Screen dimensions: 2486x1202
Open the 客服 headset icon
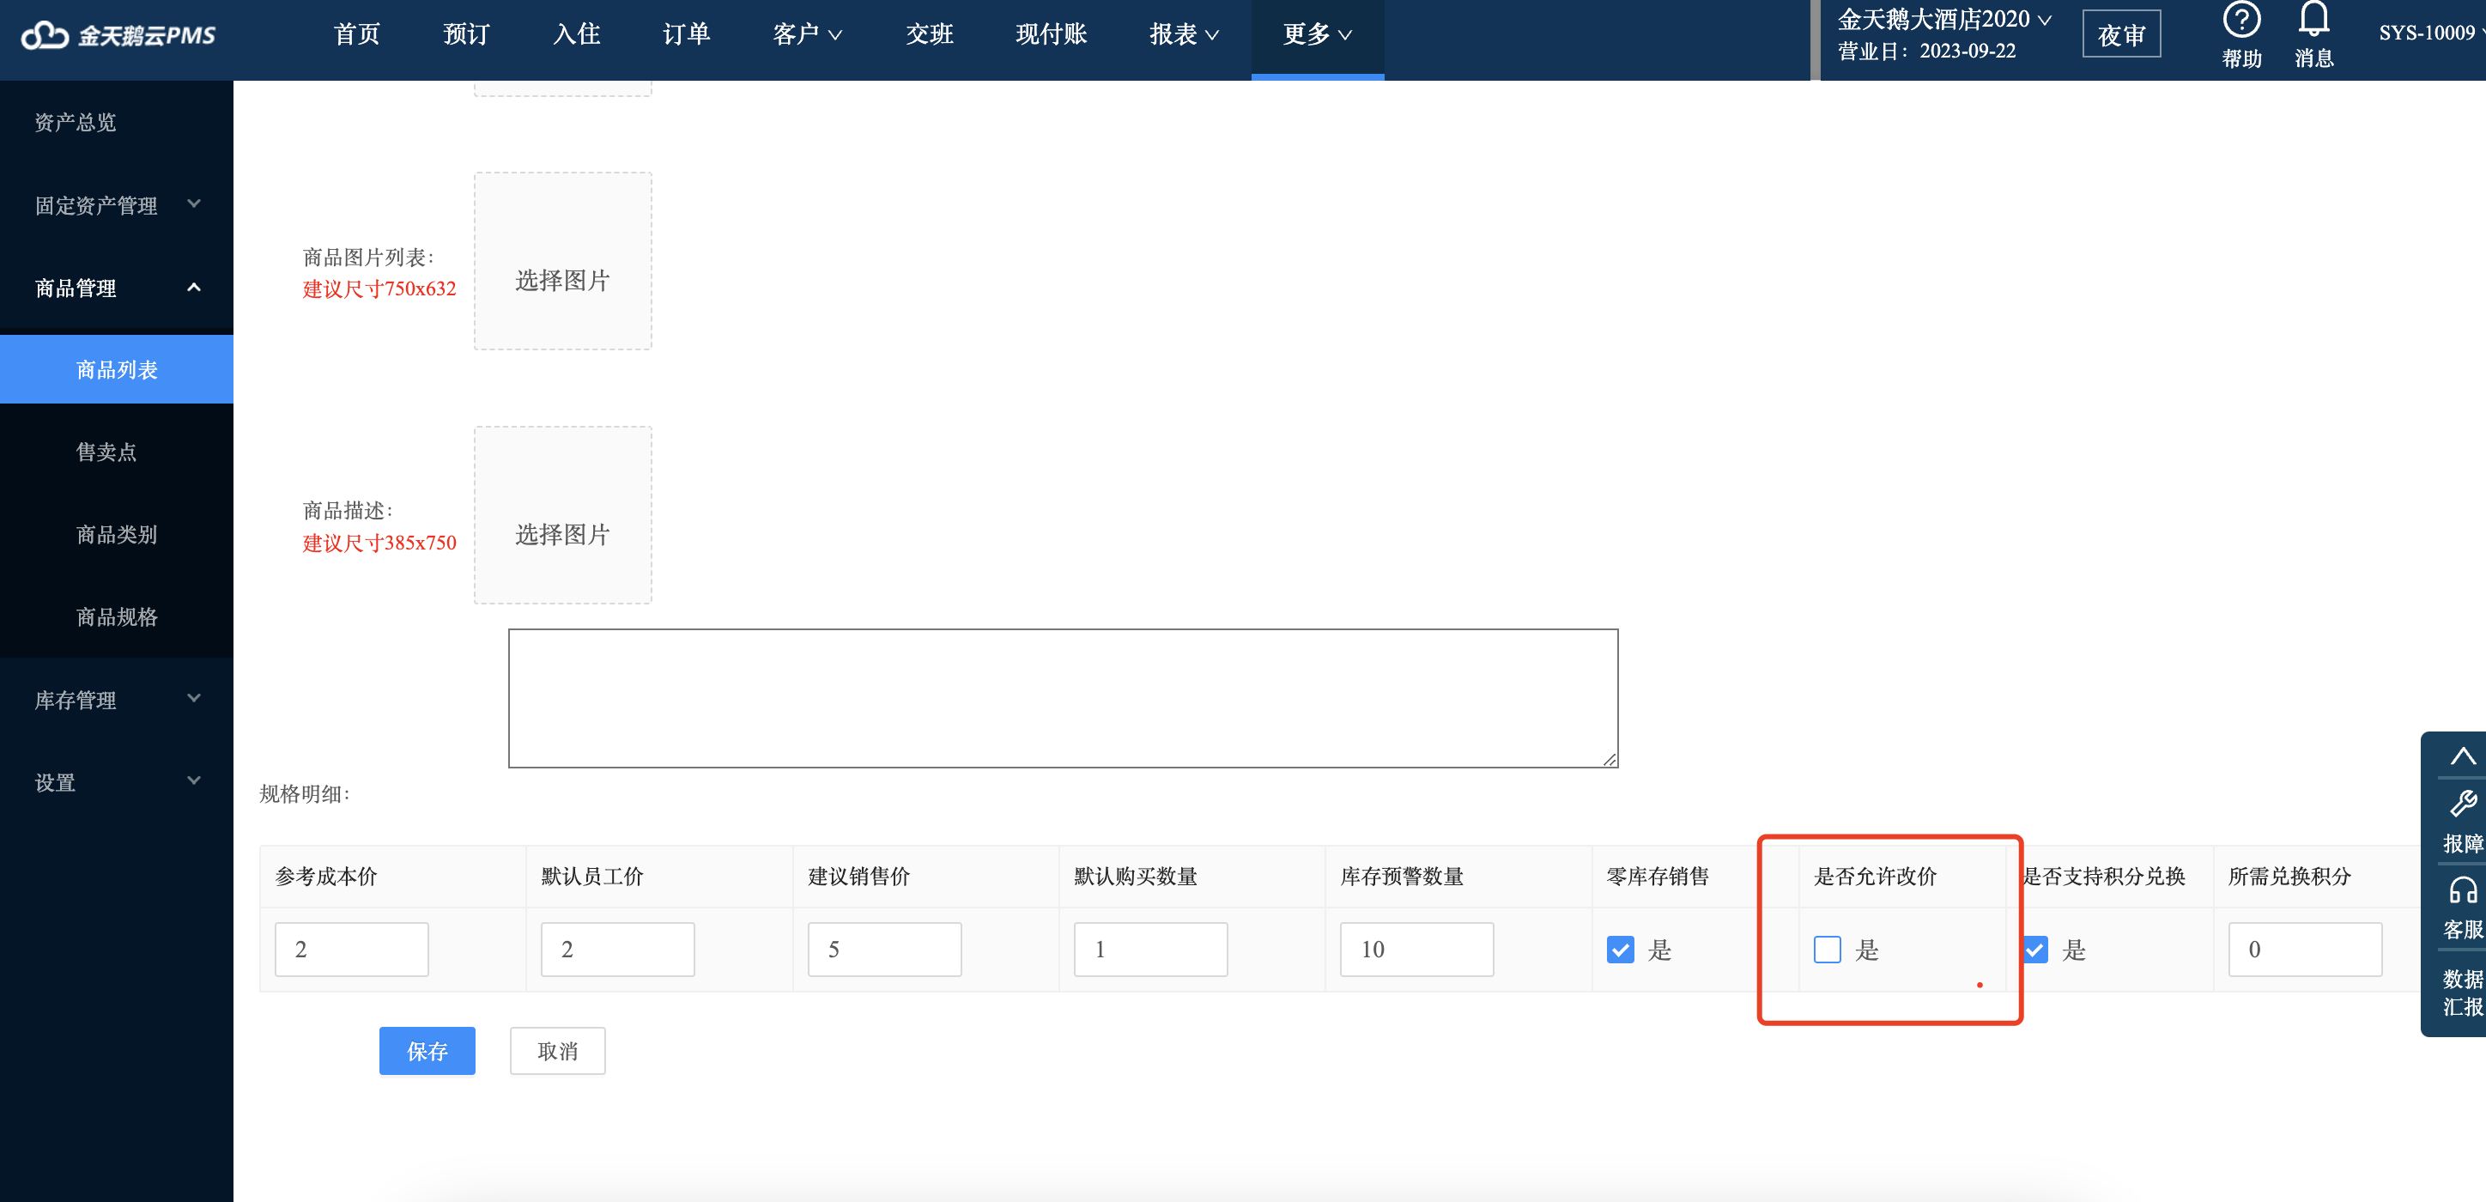(2462, 890)
